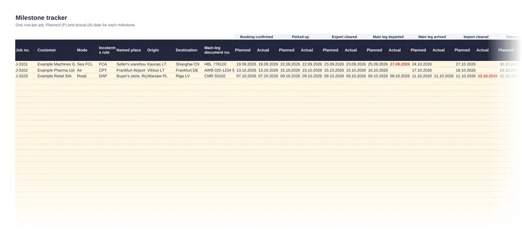Select job number J-3102 cell
This screenshot has width=522, height=230.
tap(21, 71)
